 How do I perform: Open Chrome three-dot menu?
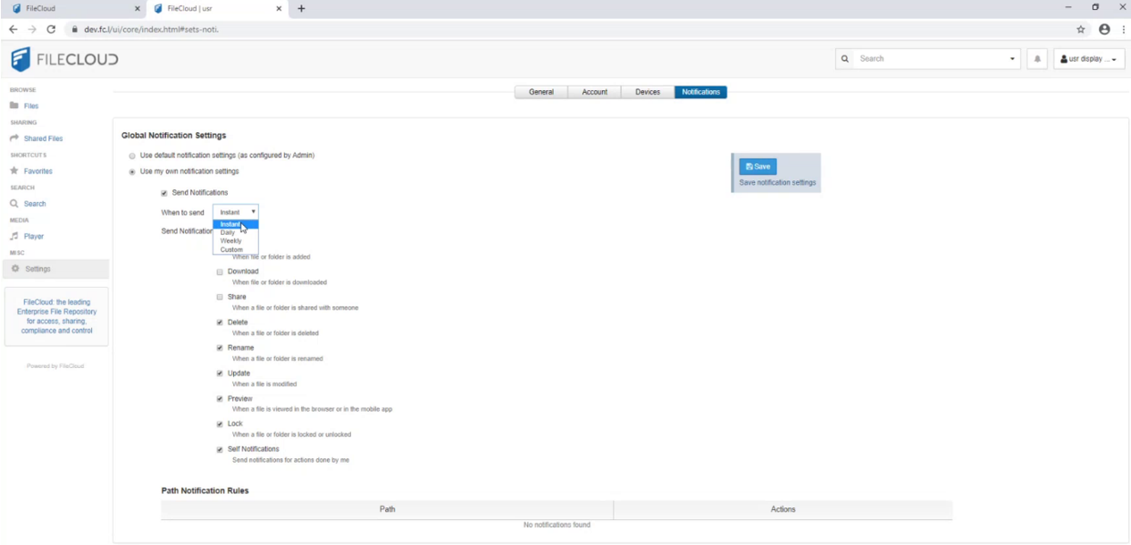[x=1122, y=29]
